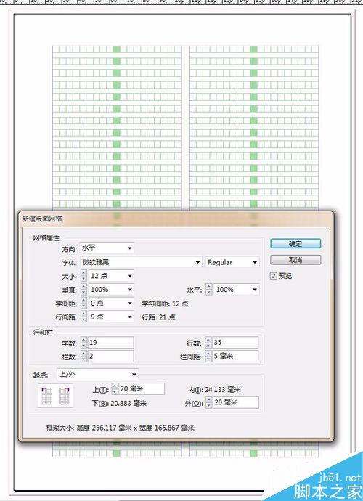The image size is (363, 501).
Task: Click the 行数 stepper arrows
Action: (208, 343)
